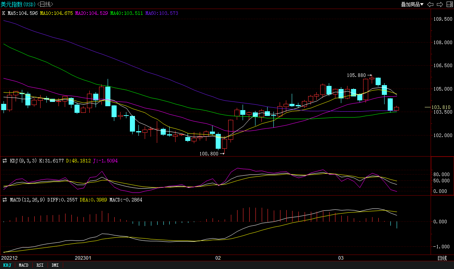Click the 100.800 low price marker

pos(209,153)
